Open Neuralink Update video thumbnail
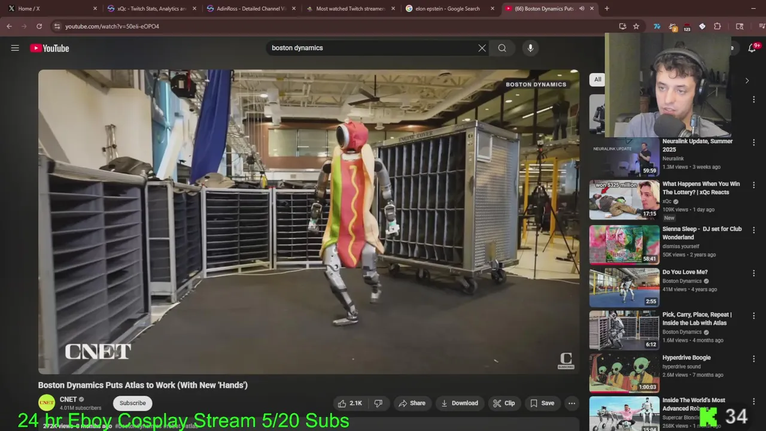The width and height of the screenshot is (766, 431). (624, 157)
